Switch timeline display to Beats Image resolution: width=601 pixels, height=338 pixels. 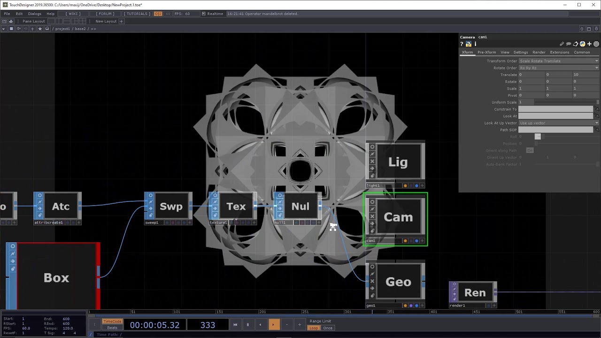pos(112,328)
